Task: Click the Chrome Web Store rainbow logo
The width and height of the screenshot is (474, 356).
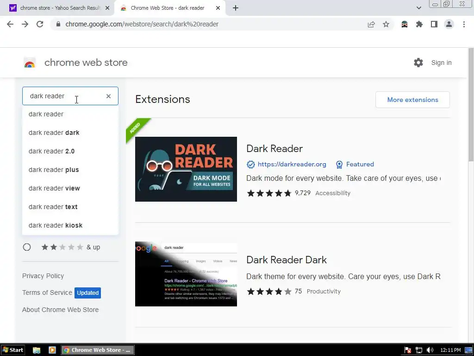Action: (x=30, y=63)
